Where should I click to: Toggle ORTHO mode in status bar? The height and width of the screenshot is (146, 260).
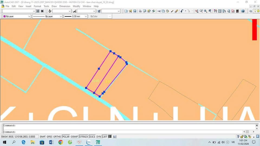(57, 137)
